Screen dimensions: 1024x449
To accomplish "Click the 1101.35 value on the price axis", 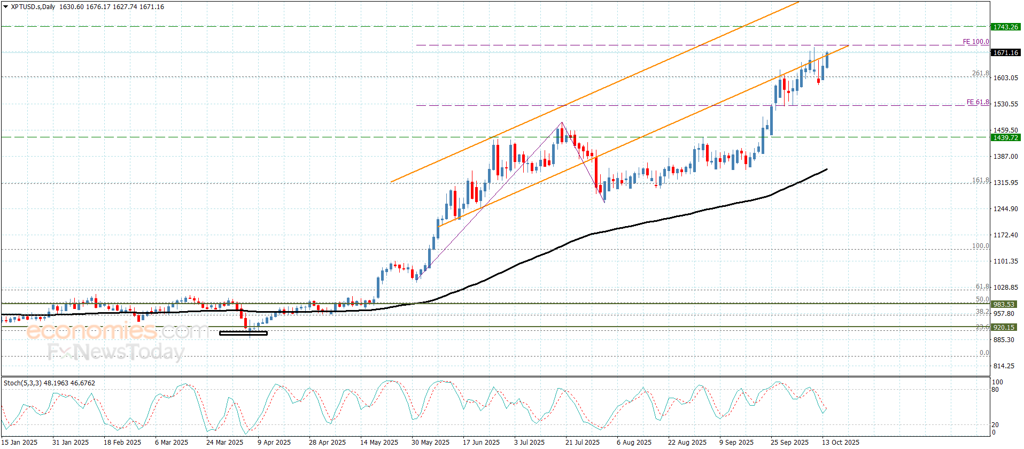I will 1005,261.
